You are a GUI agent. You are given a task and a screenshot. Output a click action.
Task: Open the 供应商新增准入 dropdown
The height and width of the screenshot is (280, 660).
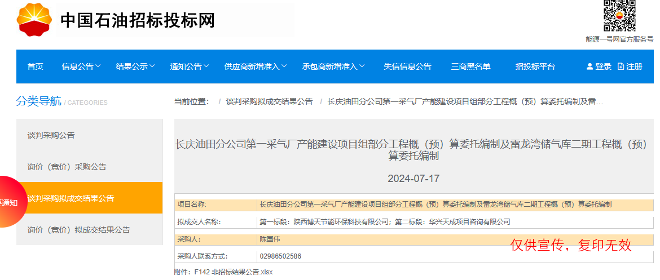tap(255, 66)
